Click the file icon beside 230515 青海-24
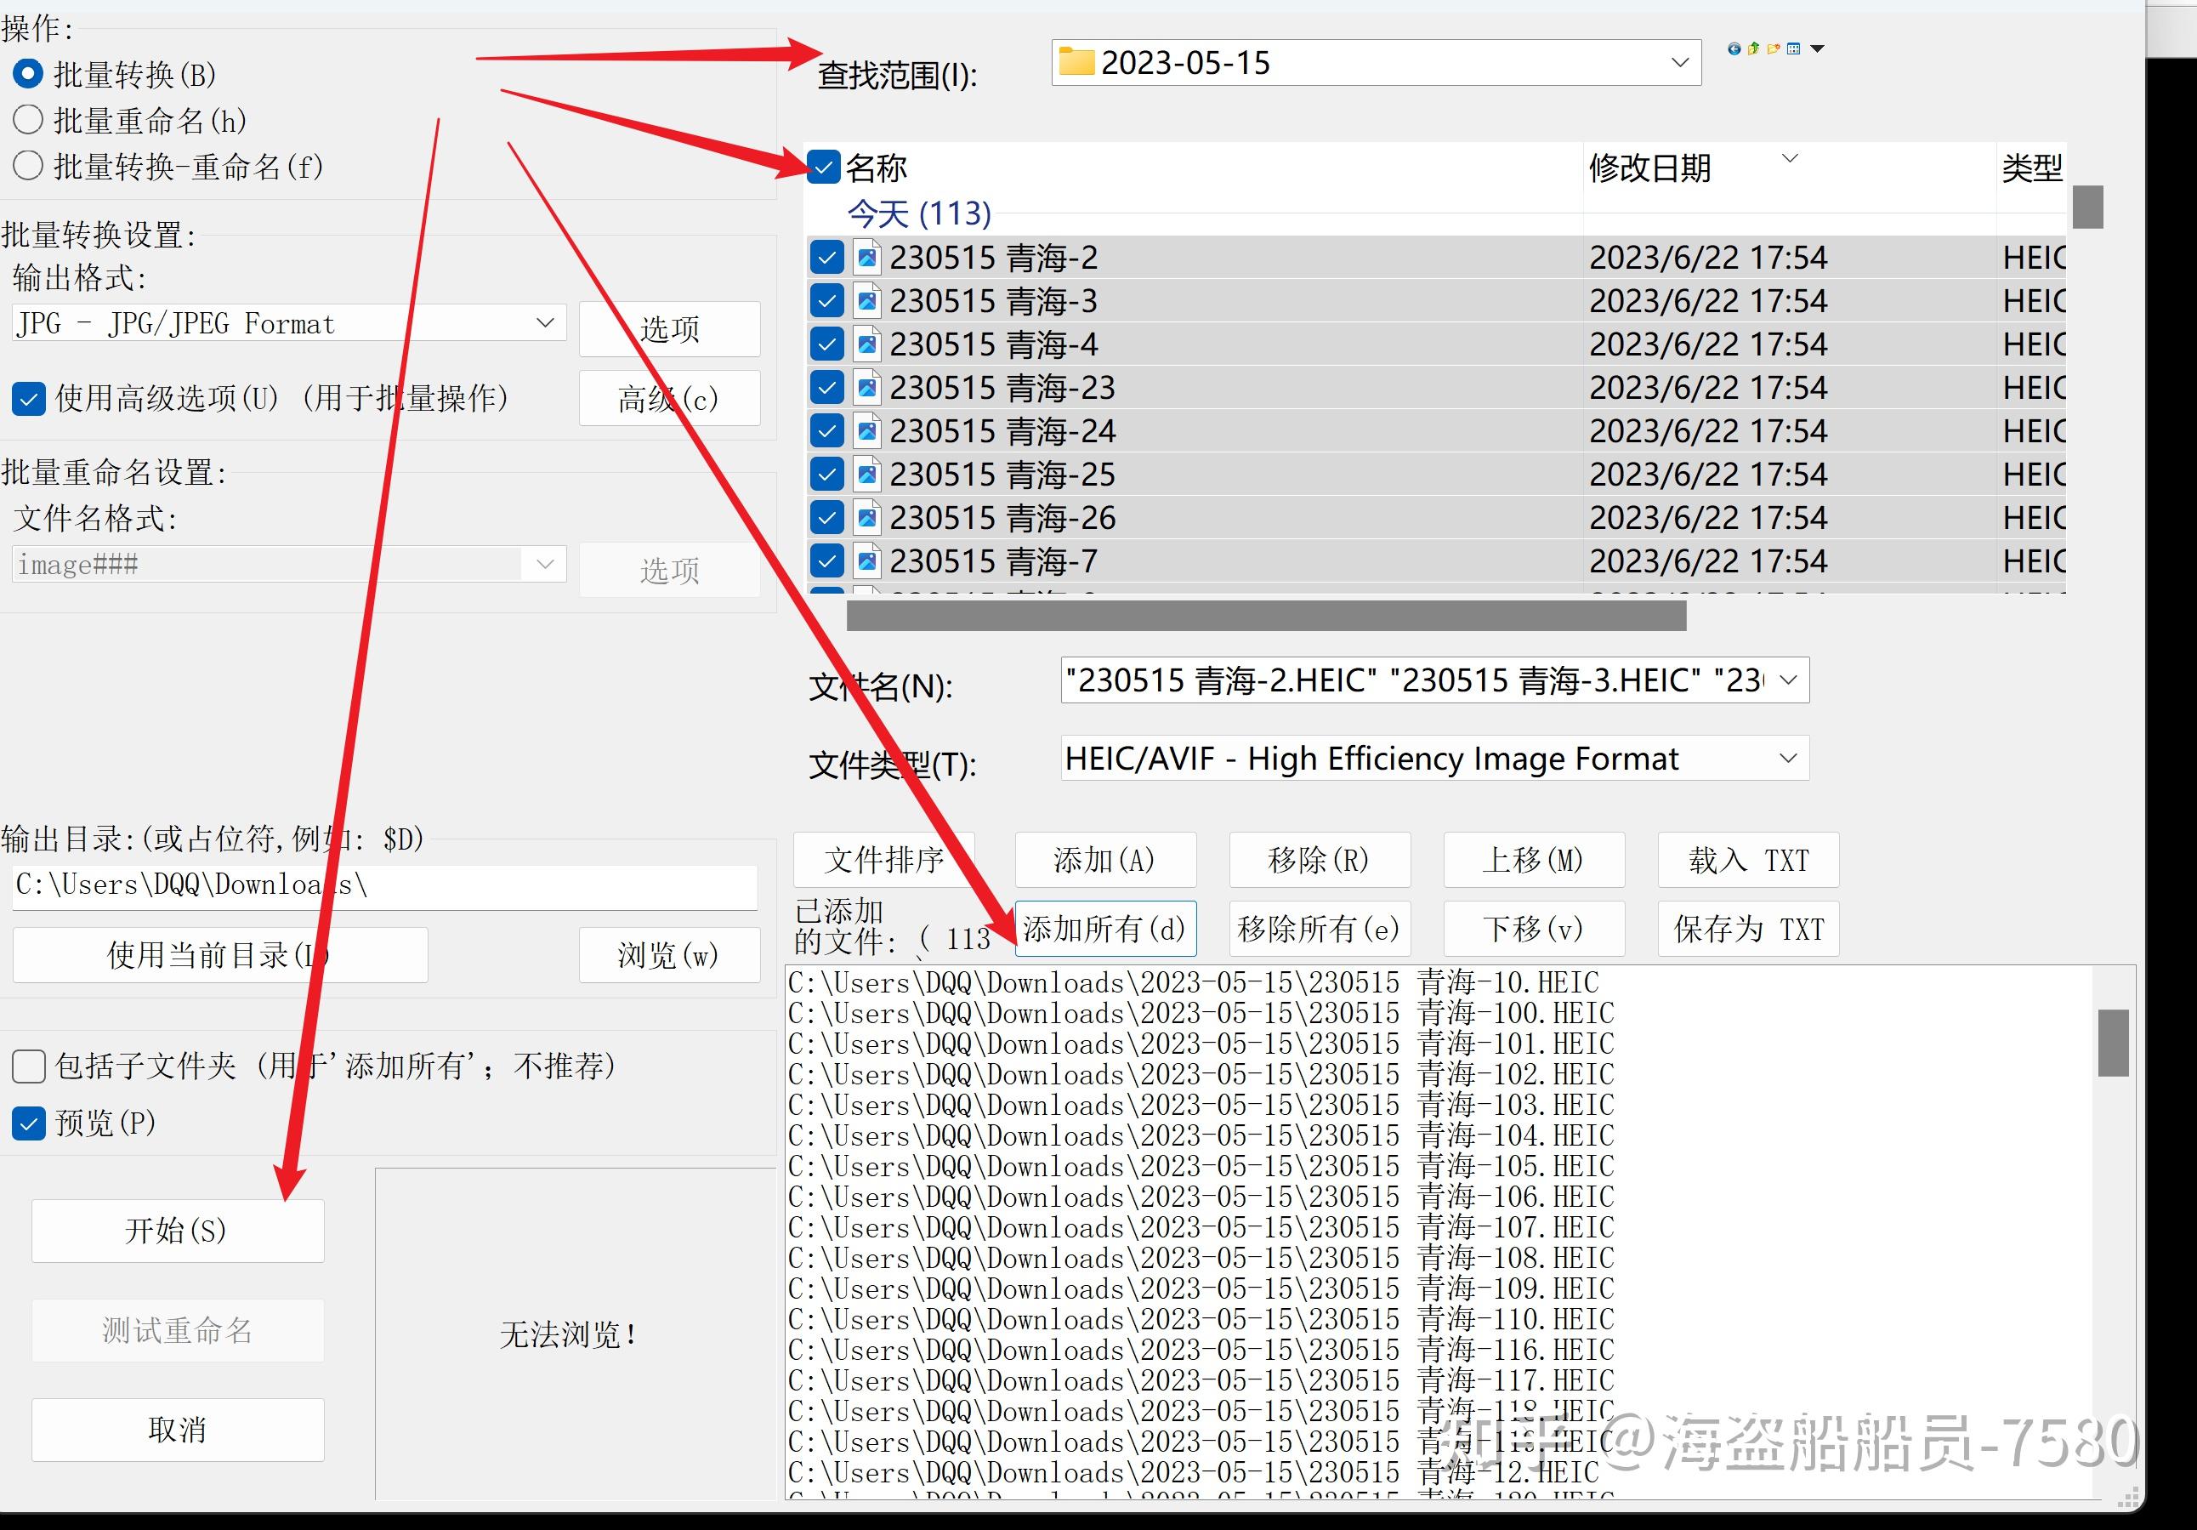Viewport: 2197px width, 1530px height. click(867, 431)
